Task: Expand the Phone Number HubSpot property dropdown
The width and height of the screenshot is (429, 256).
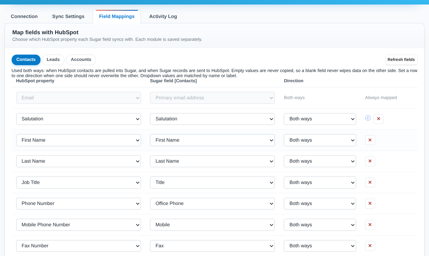Action: [x=79, y=203]
